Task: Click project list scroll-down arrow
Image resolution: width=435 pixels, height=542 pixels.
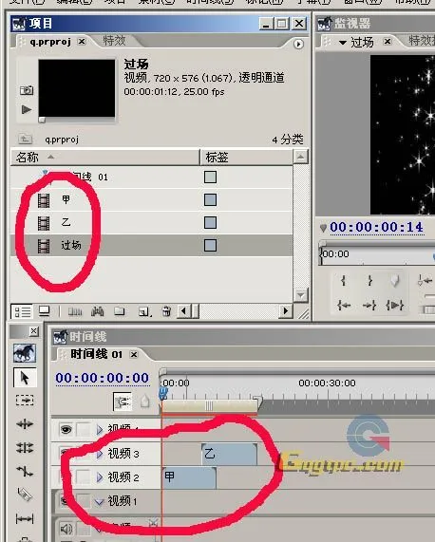Action: [x=300, y=295]
